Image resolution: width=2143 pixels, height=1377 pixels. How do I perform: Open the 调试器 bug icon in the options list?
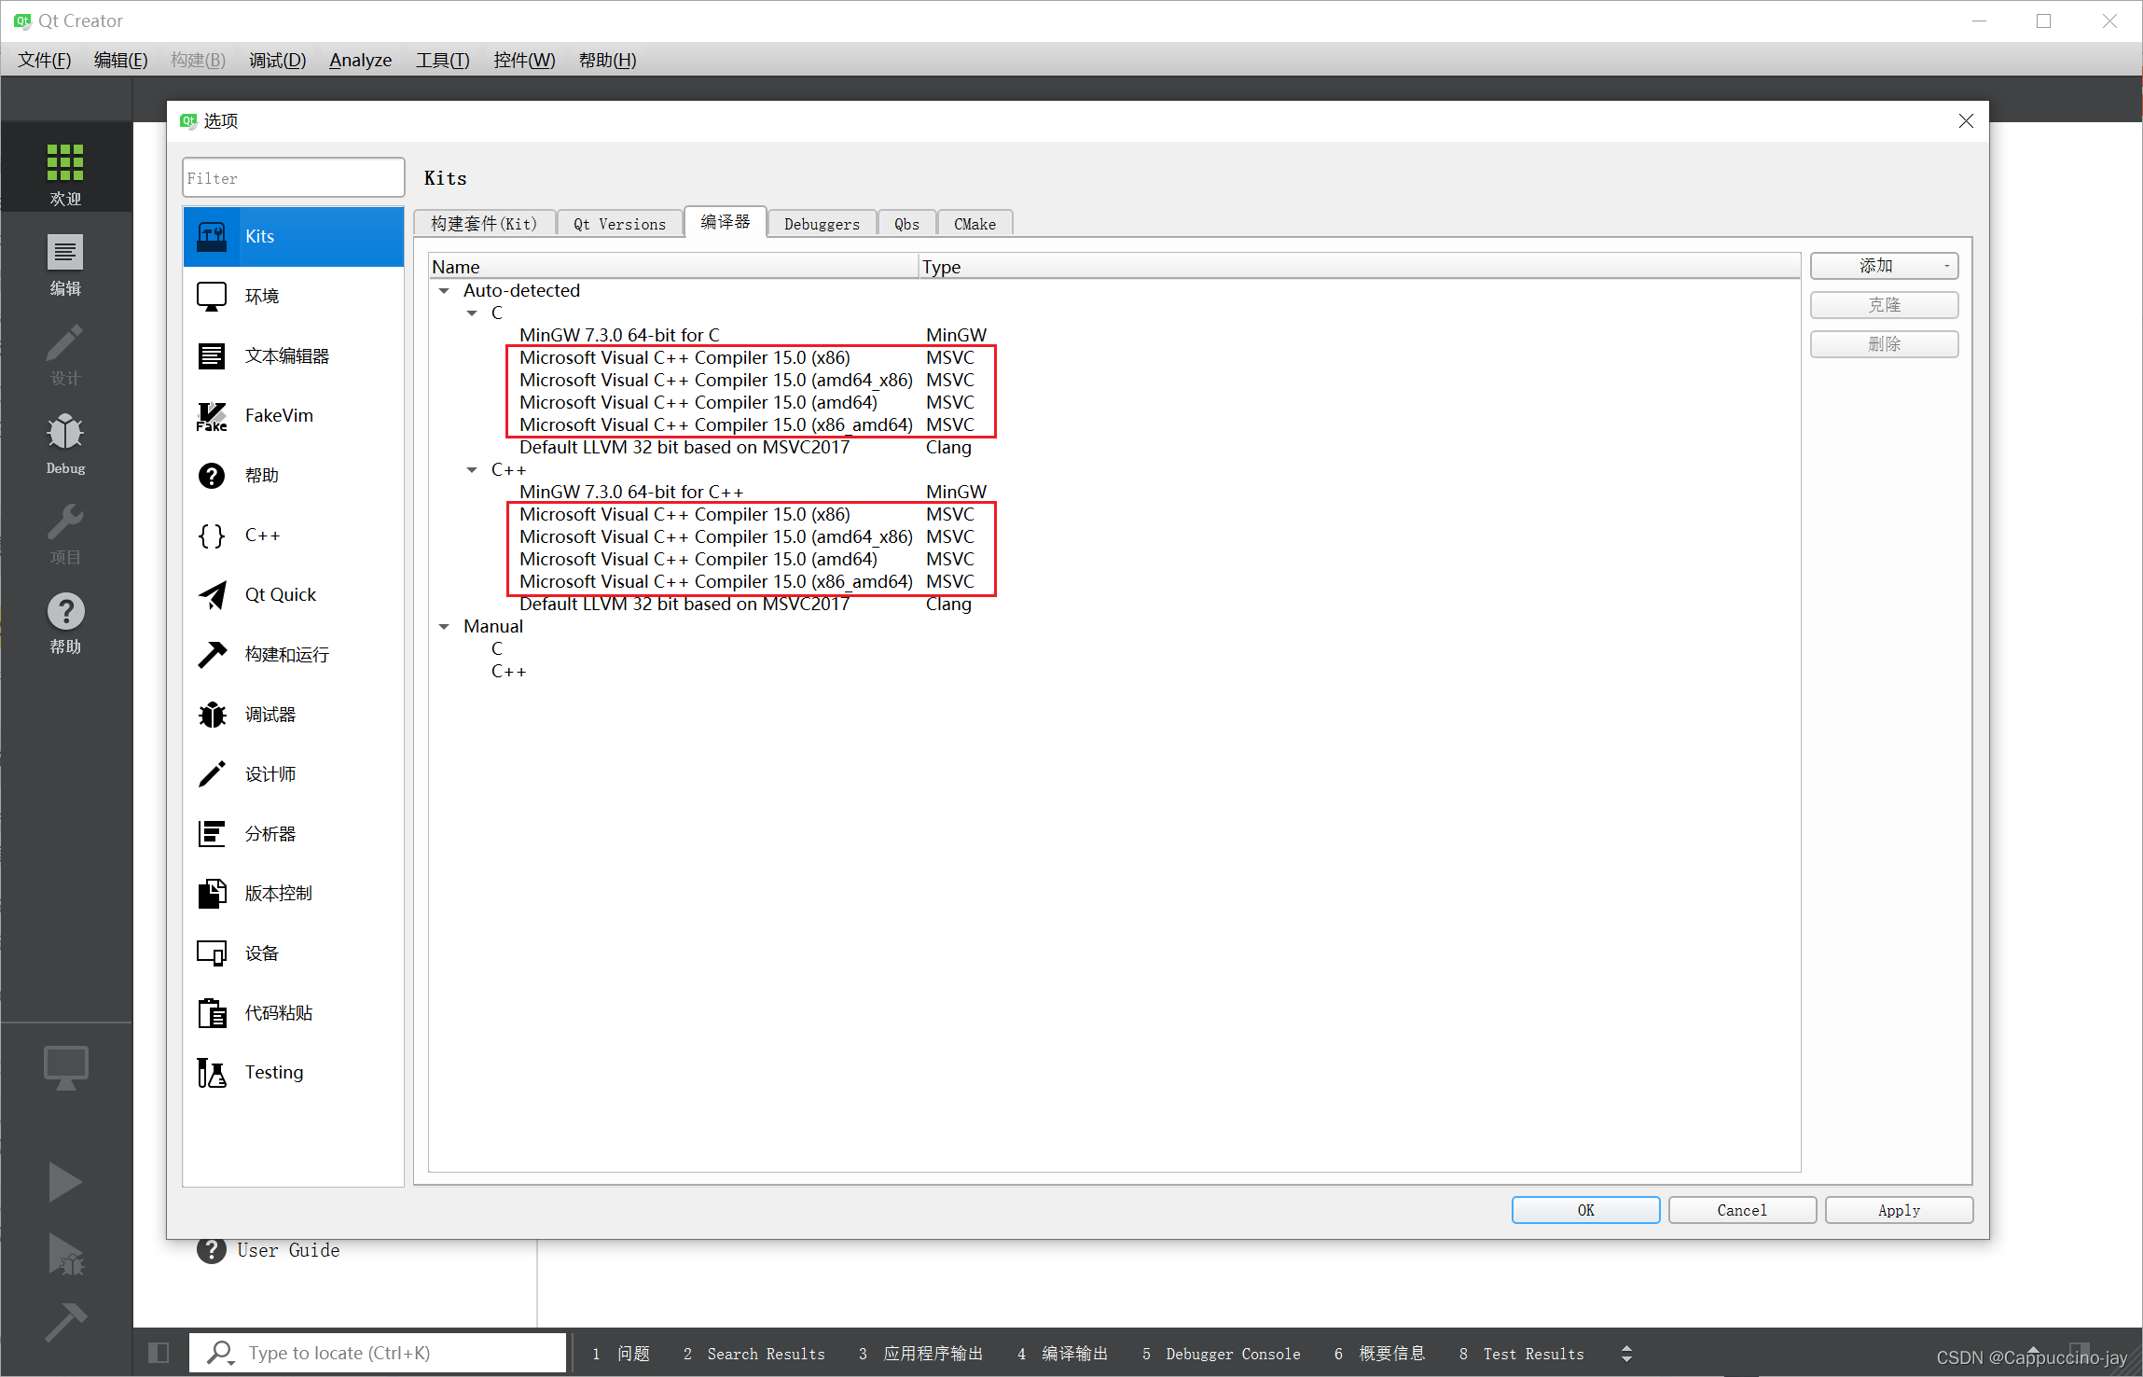212,715
